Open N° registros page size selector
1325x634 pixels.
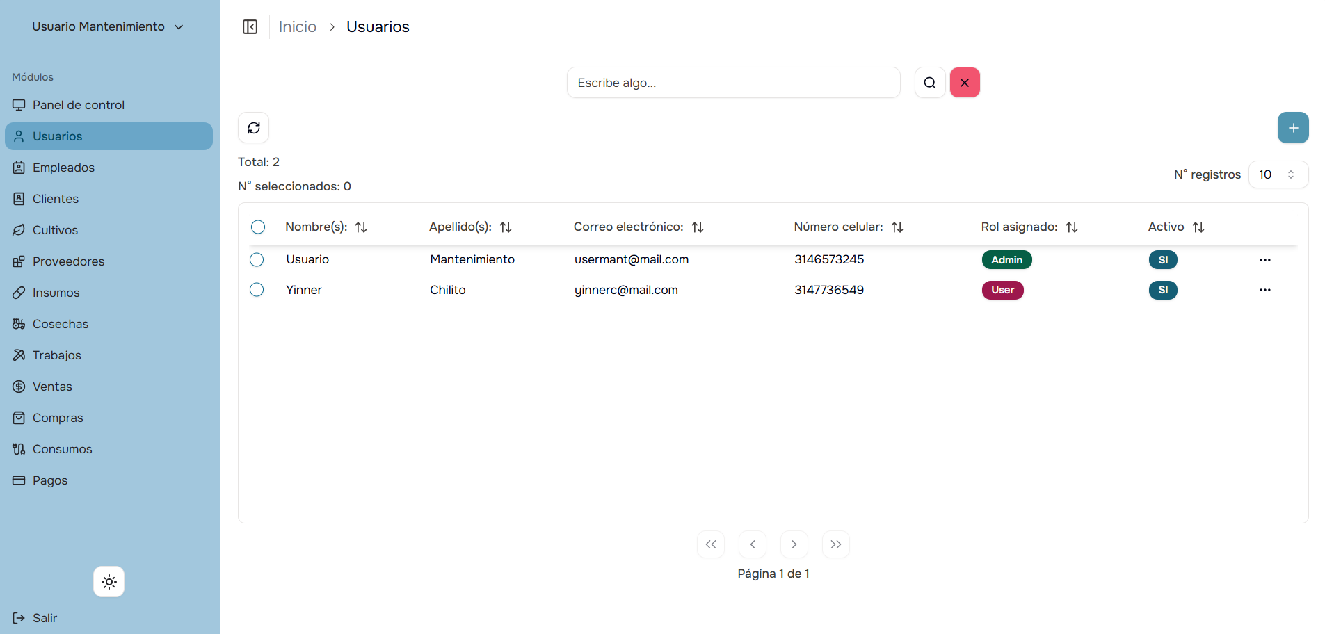[x=1278, y=174]
